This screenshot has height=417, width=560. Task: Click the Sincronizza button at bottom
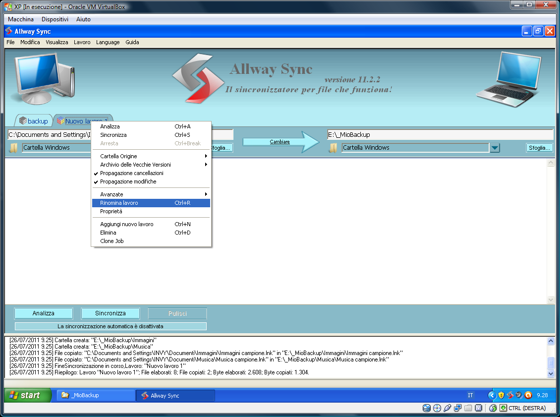click(x=111, y=313)
